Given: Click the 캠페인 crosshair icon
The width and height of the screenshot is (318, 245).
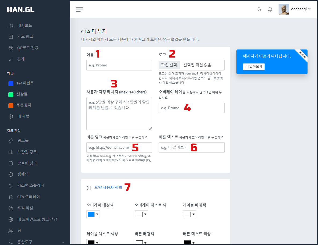Looking at the screenshot, I should 11,174.
